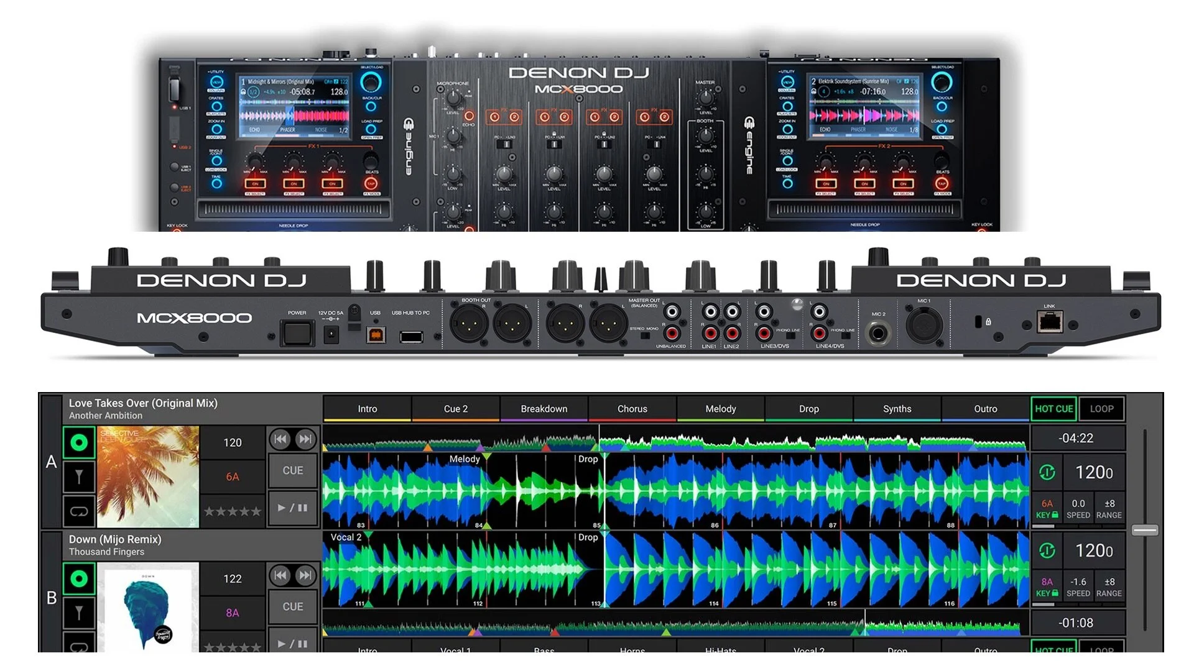Click the play/pause icon on Deck A
1194x671 pixels.
(292, 508)
